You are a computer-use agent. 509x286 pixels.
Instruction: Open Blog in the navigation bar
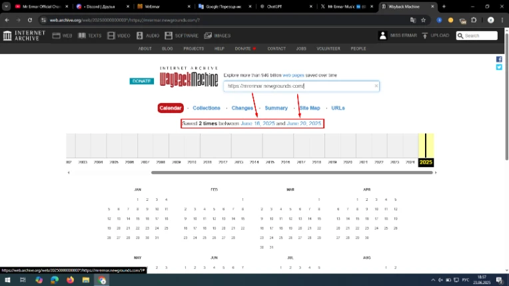[x=167, y=49]
